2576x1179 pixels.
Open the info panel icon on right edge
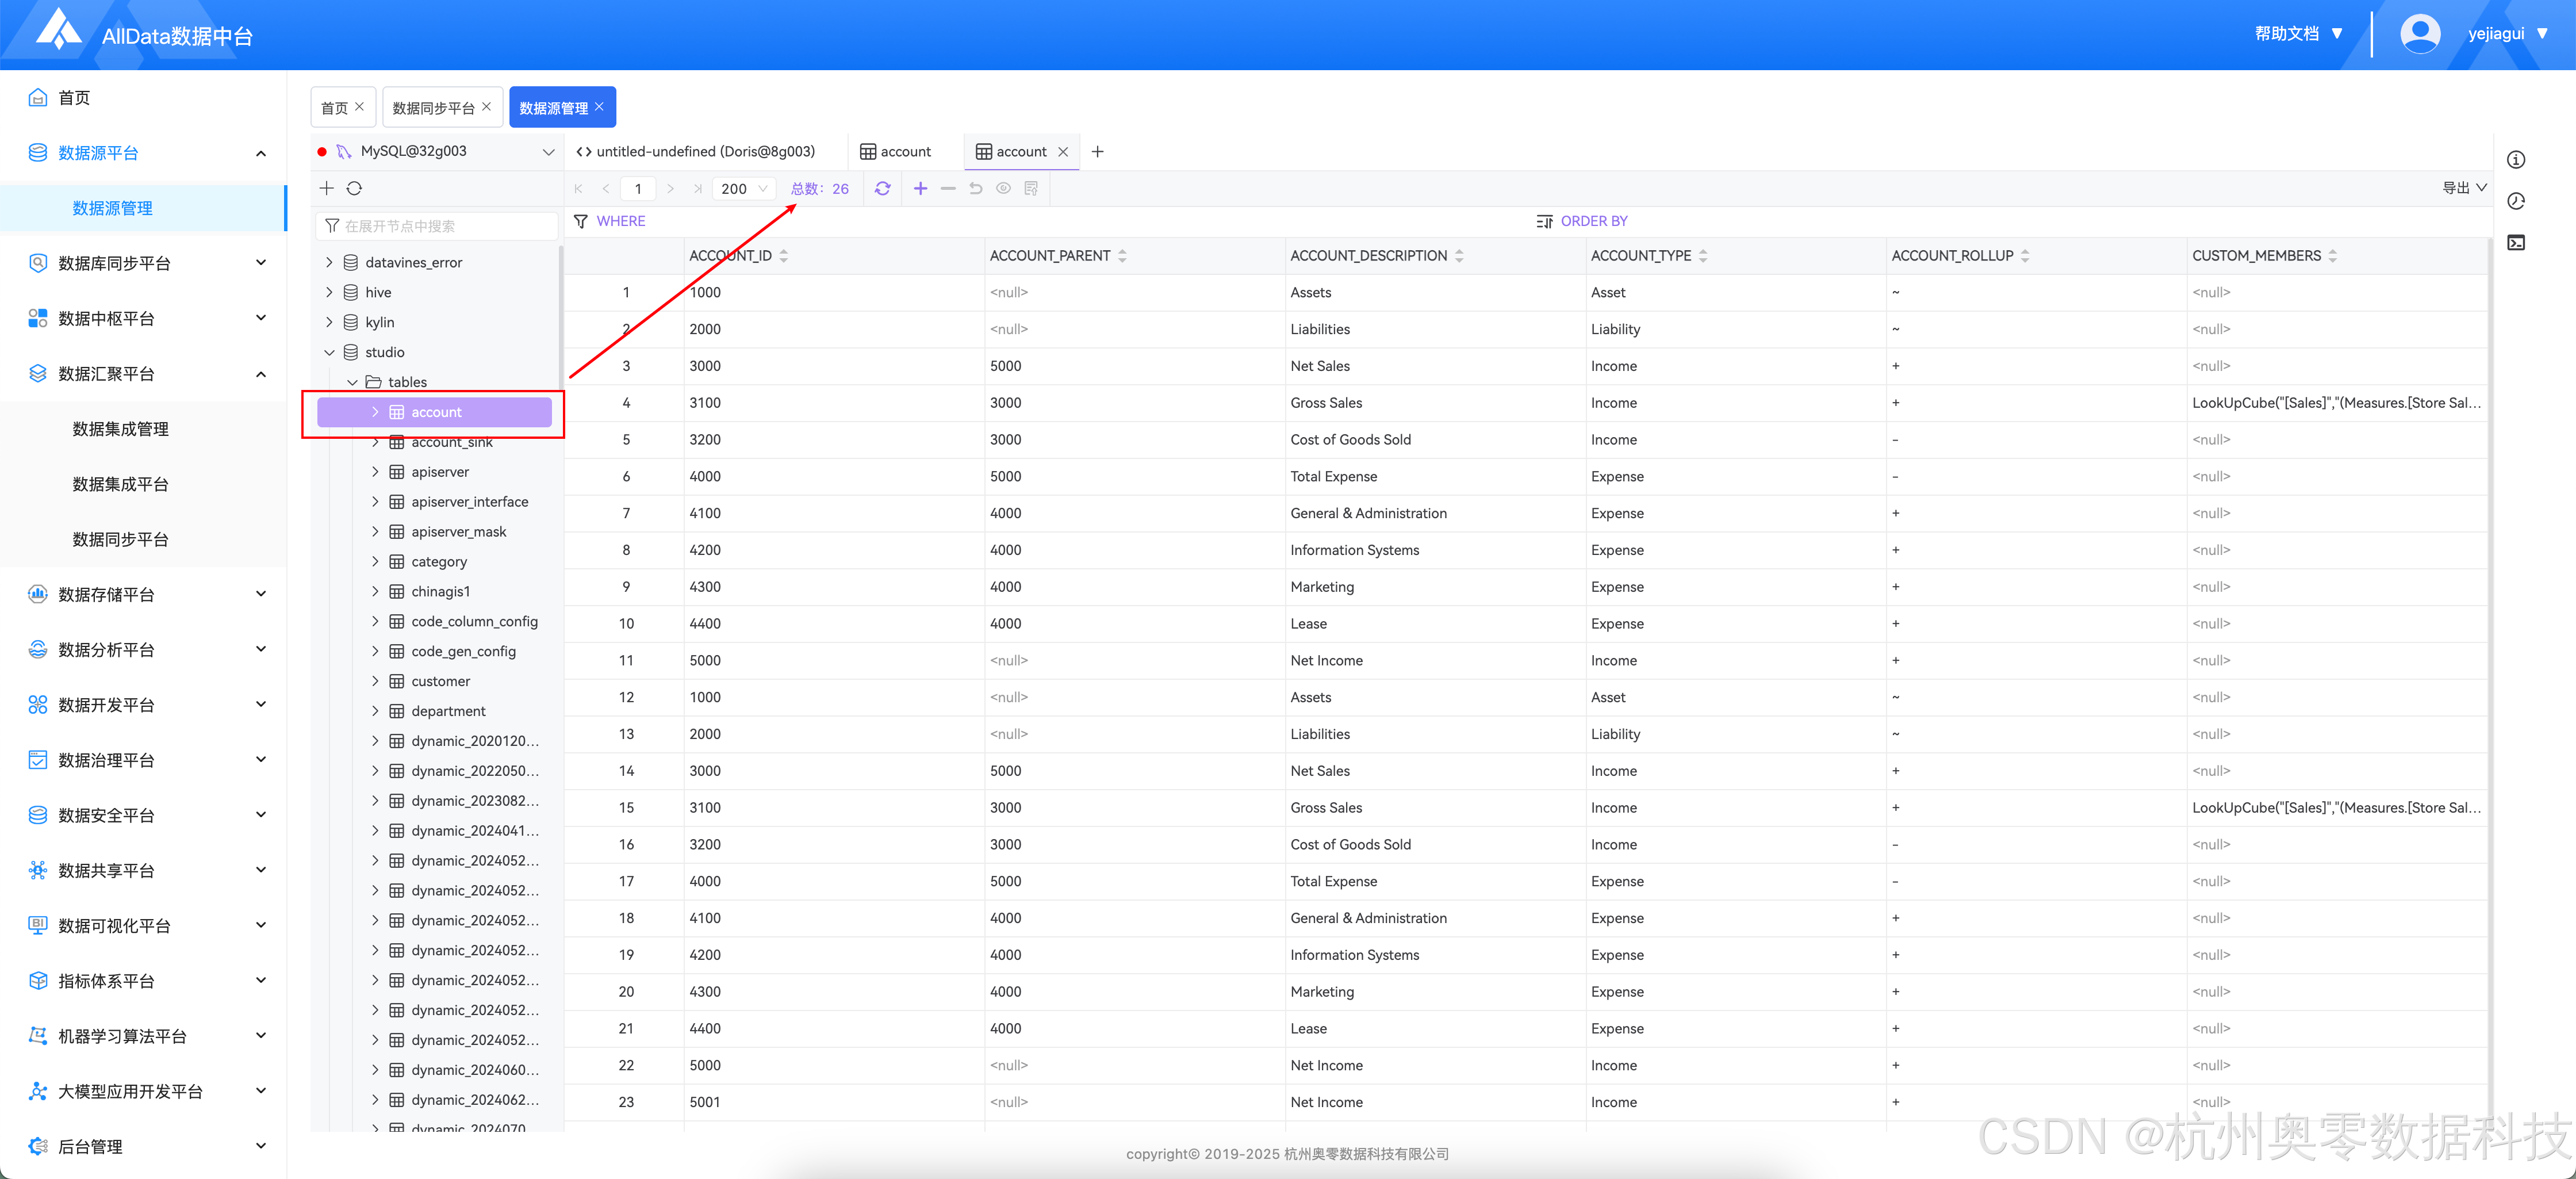(x=2516, y=160)
